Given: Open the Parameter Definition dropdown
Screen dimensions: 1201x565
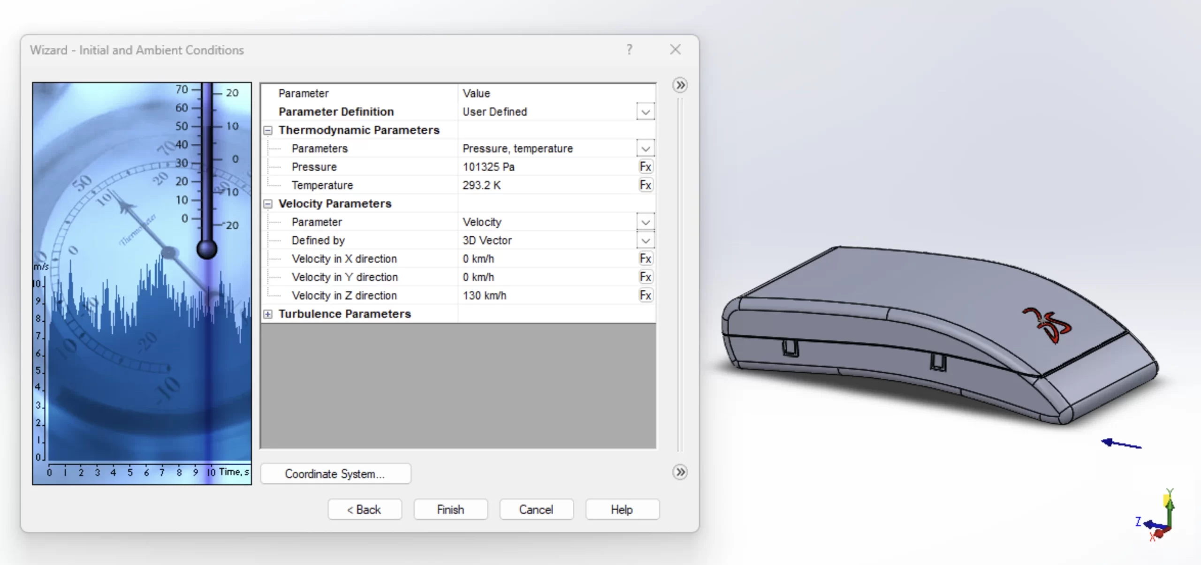Looking at the screenshot, I should click(x=645, y=112).
